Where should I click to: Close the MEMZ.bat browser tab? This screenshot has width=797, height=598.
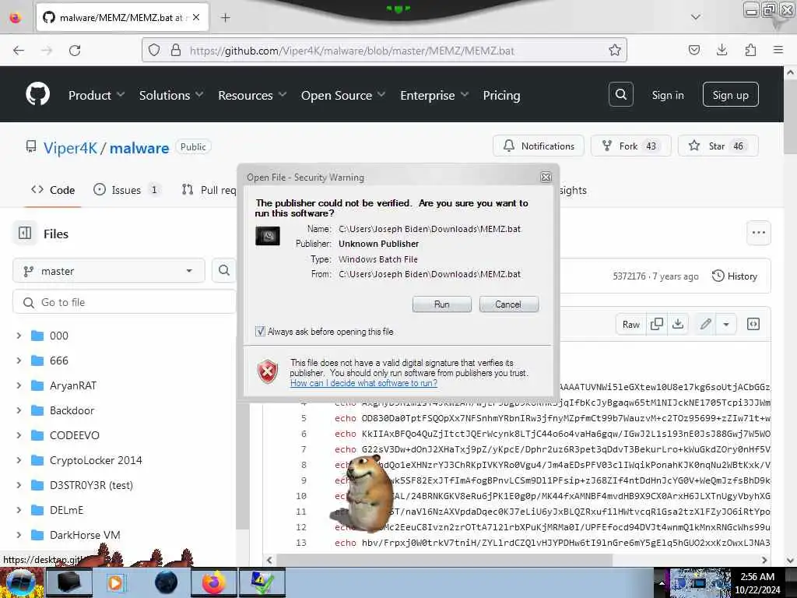196,17
